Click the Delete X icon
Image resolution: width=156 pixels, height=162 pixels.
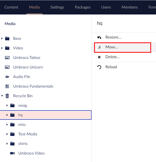click(x=99, y=57)
